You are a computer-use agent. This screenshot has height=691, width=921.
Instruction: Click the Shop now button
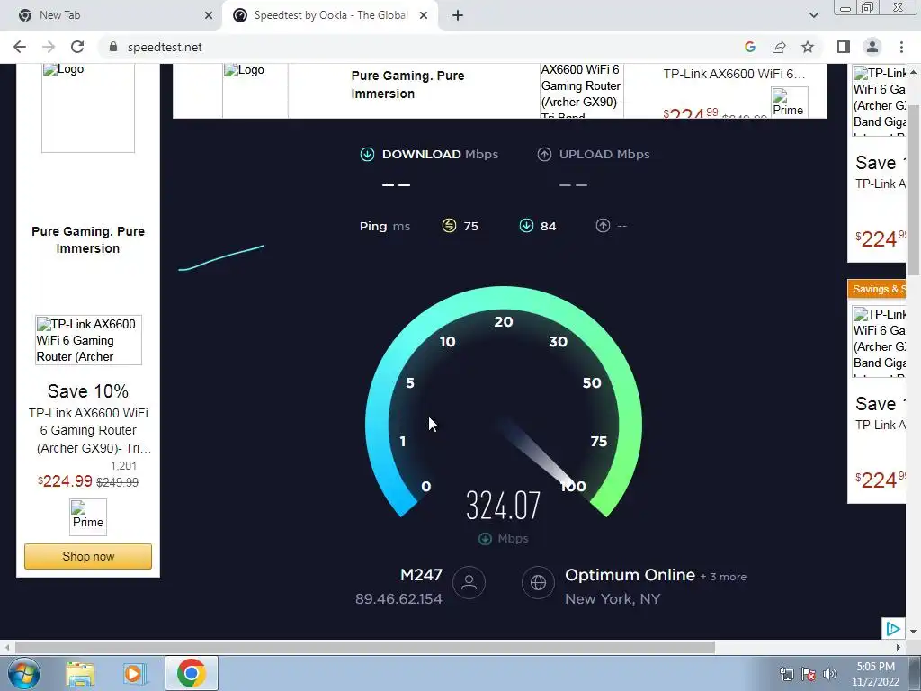88,556
